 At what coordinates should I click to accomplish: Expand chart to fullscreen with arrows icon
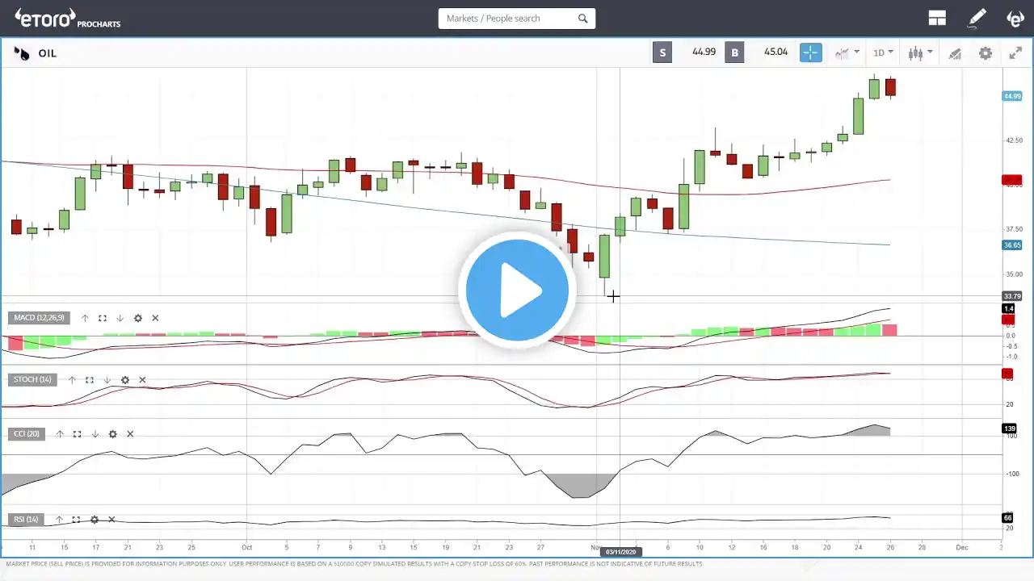click(x=1016, y=53)
